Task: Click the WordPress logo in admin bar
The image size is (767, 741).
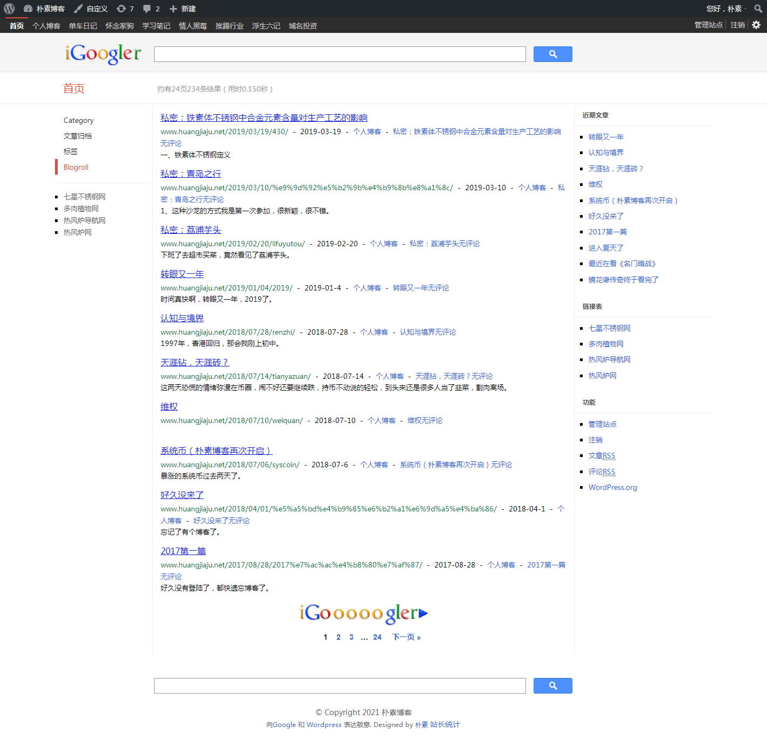Action: (9, 9)
